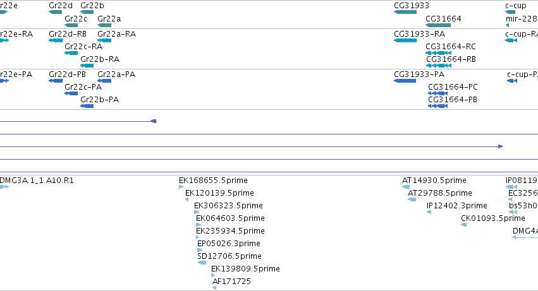
Task: Open the AF171725 feature label
Action: pyautogui.click(x=231, y=282)
